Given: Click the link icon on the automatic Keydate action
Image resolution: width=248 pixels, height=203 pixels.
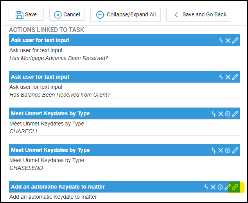Looking at the screenshot, I should coord(235,187).
